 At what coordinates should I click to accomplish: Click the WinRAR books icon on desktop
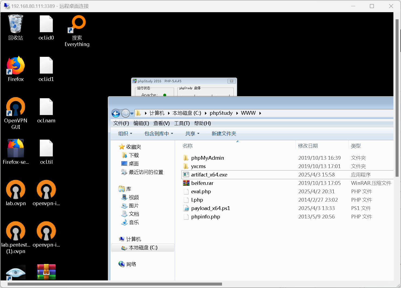point(46,272)
